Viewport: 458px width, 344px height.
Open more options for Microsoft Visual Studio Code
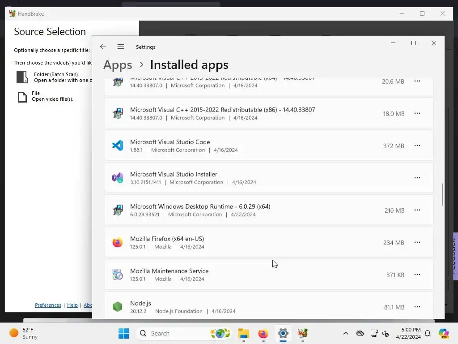pos(417,146)
